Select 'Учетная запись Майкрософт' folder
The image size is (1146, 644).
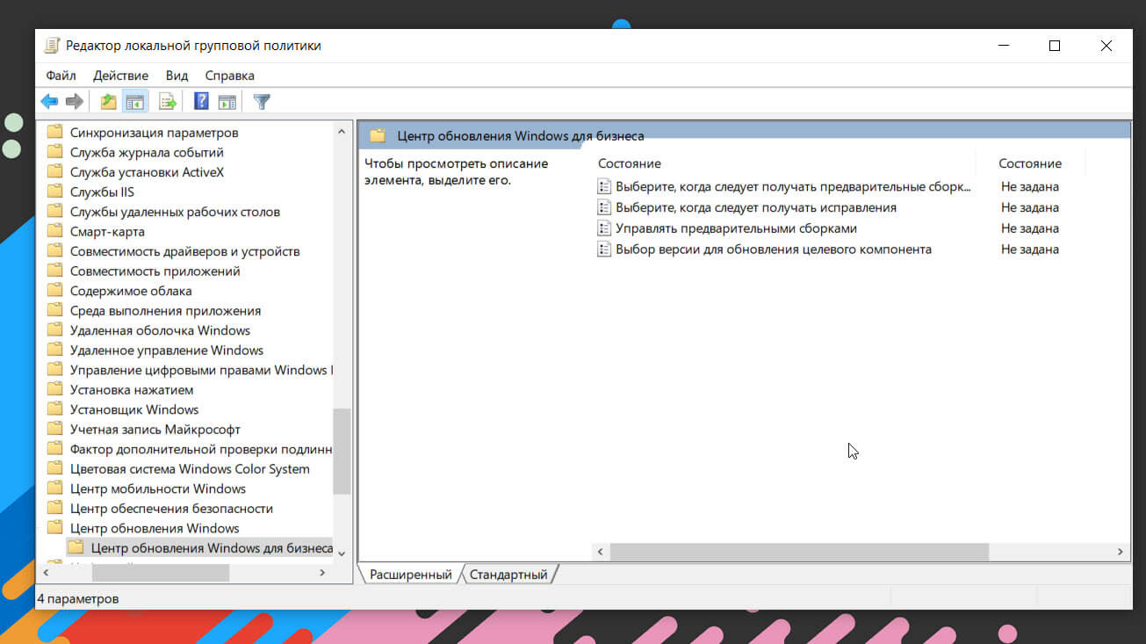pyautogui.click(x=155, y=429)
